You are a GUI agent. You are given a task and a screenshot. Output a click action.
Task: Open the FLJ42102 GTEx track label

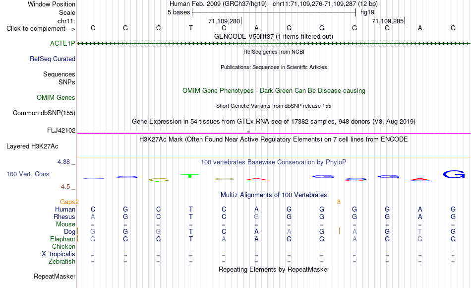[61, 130]
